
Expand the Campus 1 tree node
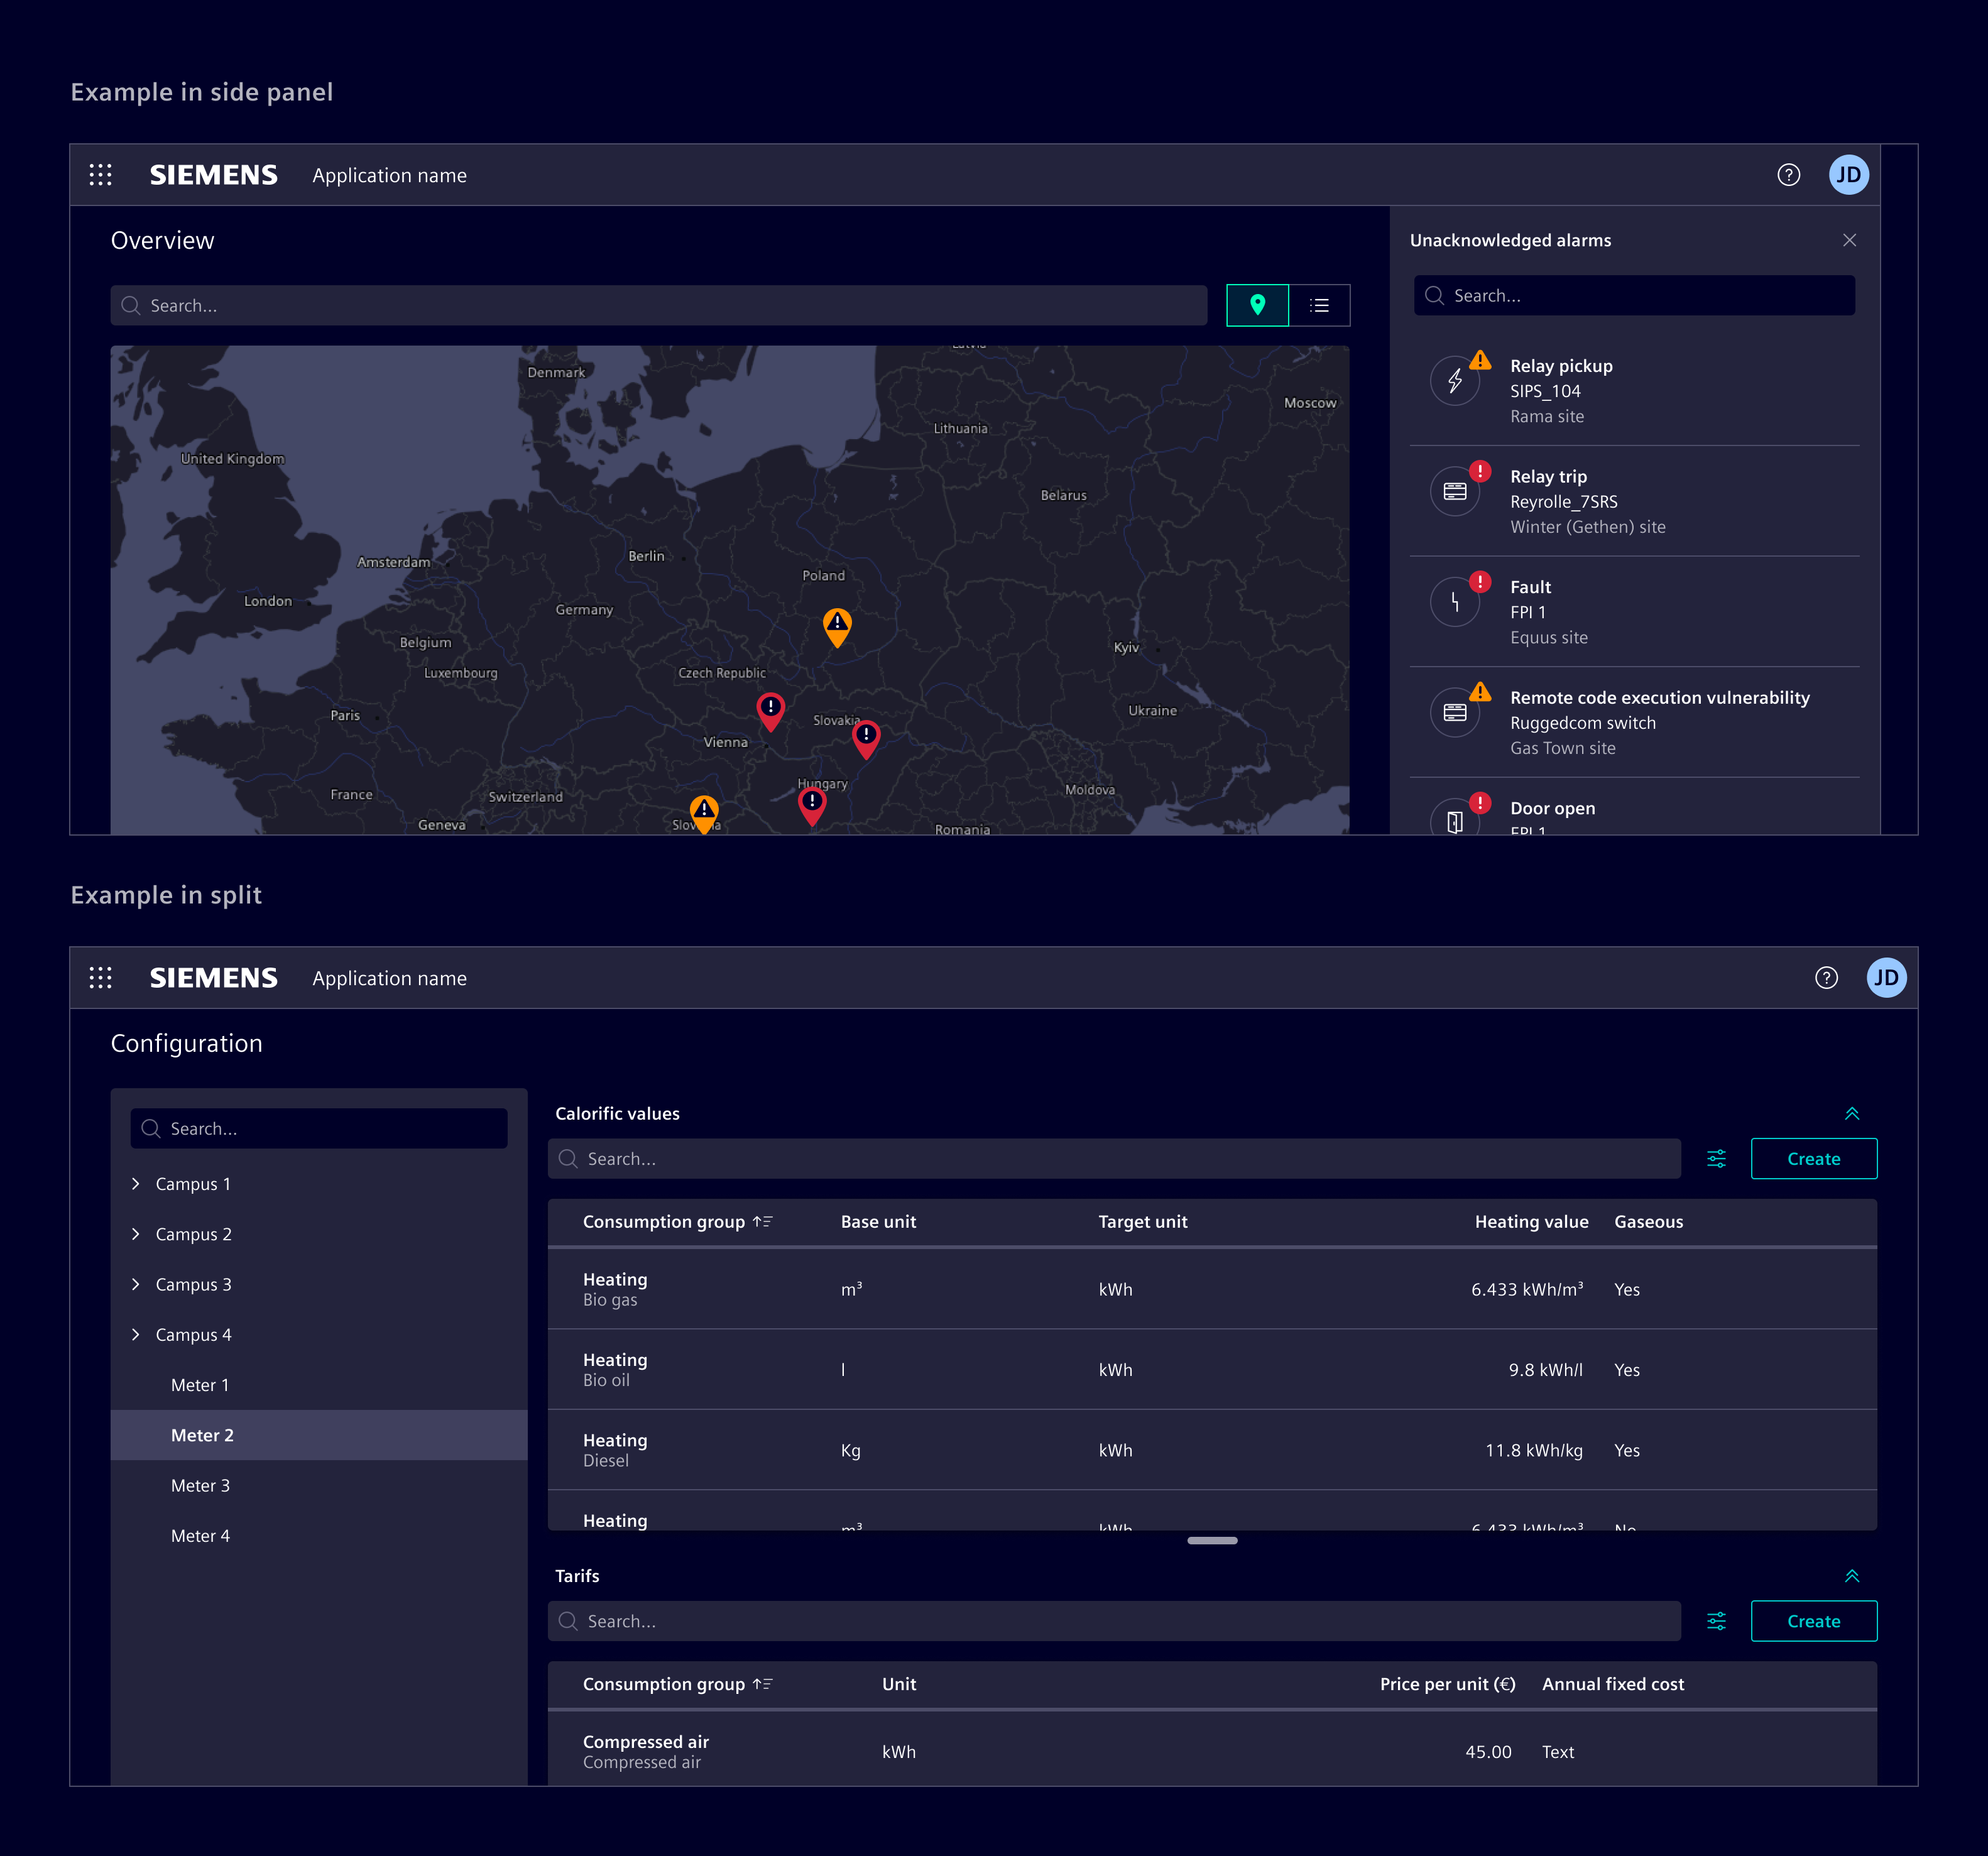136,1184
